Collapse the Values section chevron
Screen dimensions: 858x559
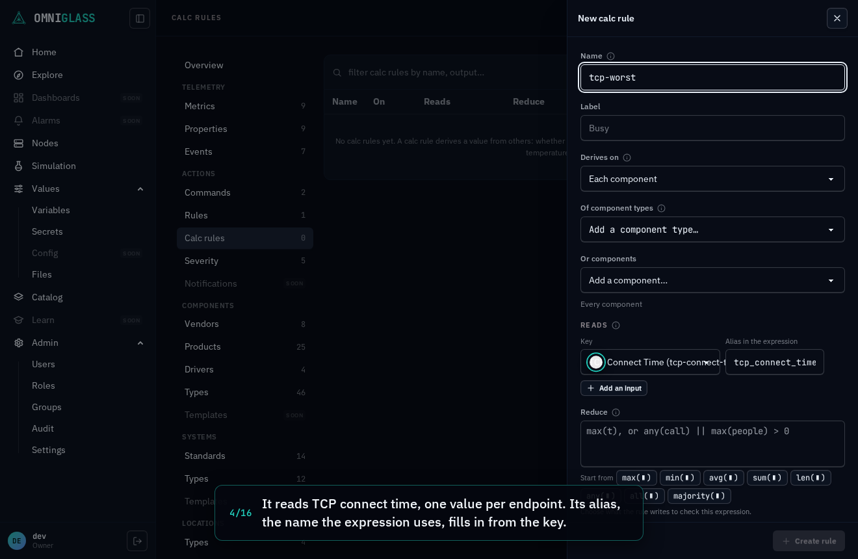(140, 188)
